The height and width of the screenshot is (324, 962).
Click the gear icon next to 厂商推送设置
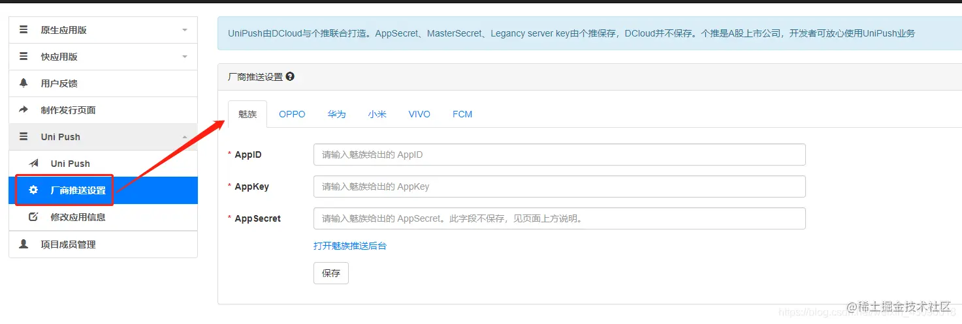(x=34, y=190)
